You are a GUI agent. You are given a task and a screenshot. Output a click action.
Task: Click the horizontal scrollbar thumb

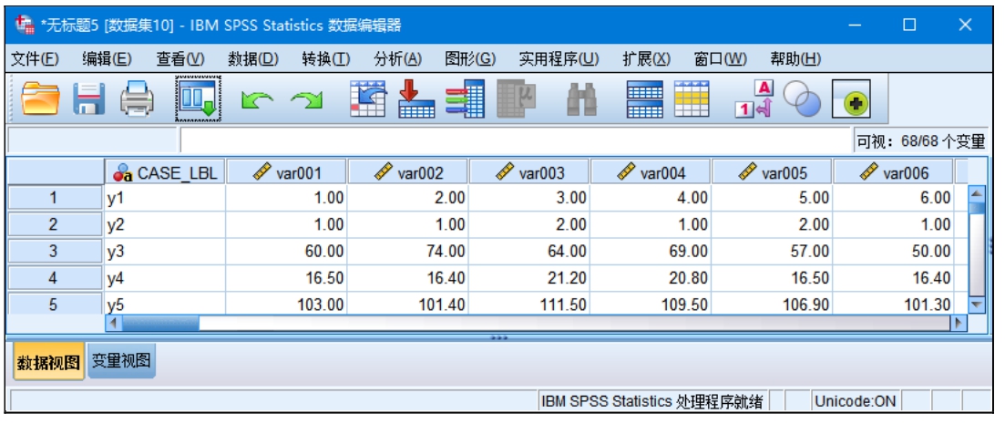click(x=160, y=323)
